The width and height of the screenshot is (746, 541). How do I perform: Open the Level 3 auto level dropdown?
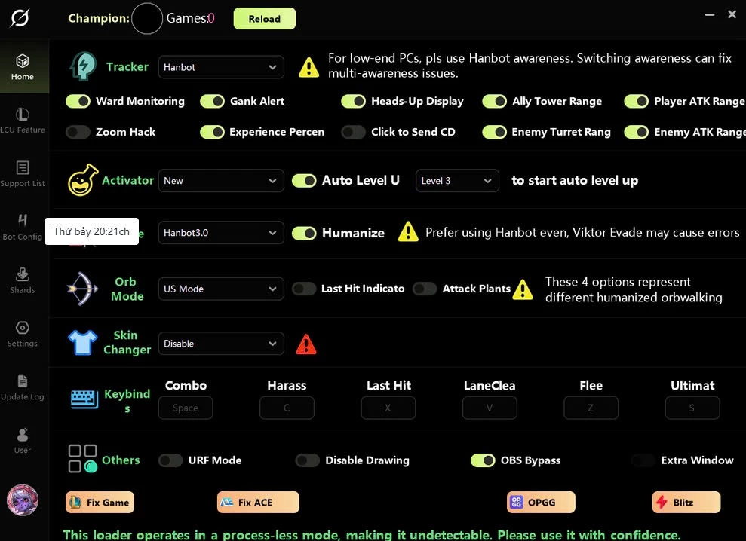pyautogui.click(x=457, y=181)
